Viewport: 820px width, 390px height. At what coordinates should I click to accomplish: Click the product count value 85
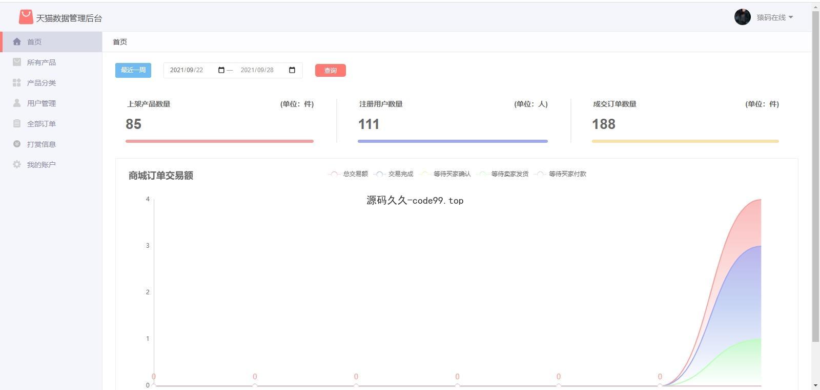[133, 124]
